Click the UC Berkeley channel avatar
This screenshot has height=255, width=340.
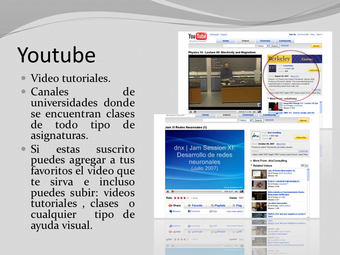[272, 68]
